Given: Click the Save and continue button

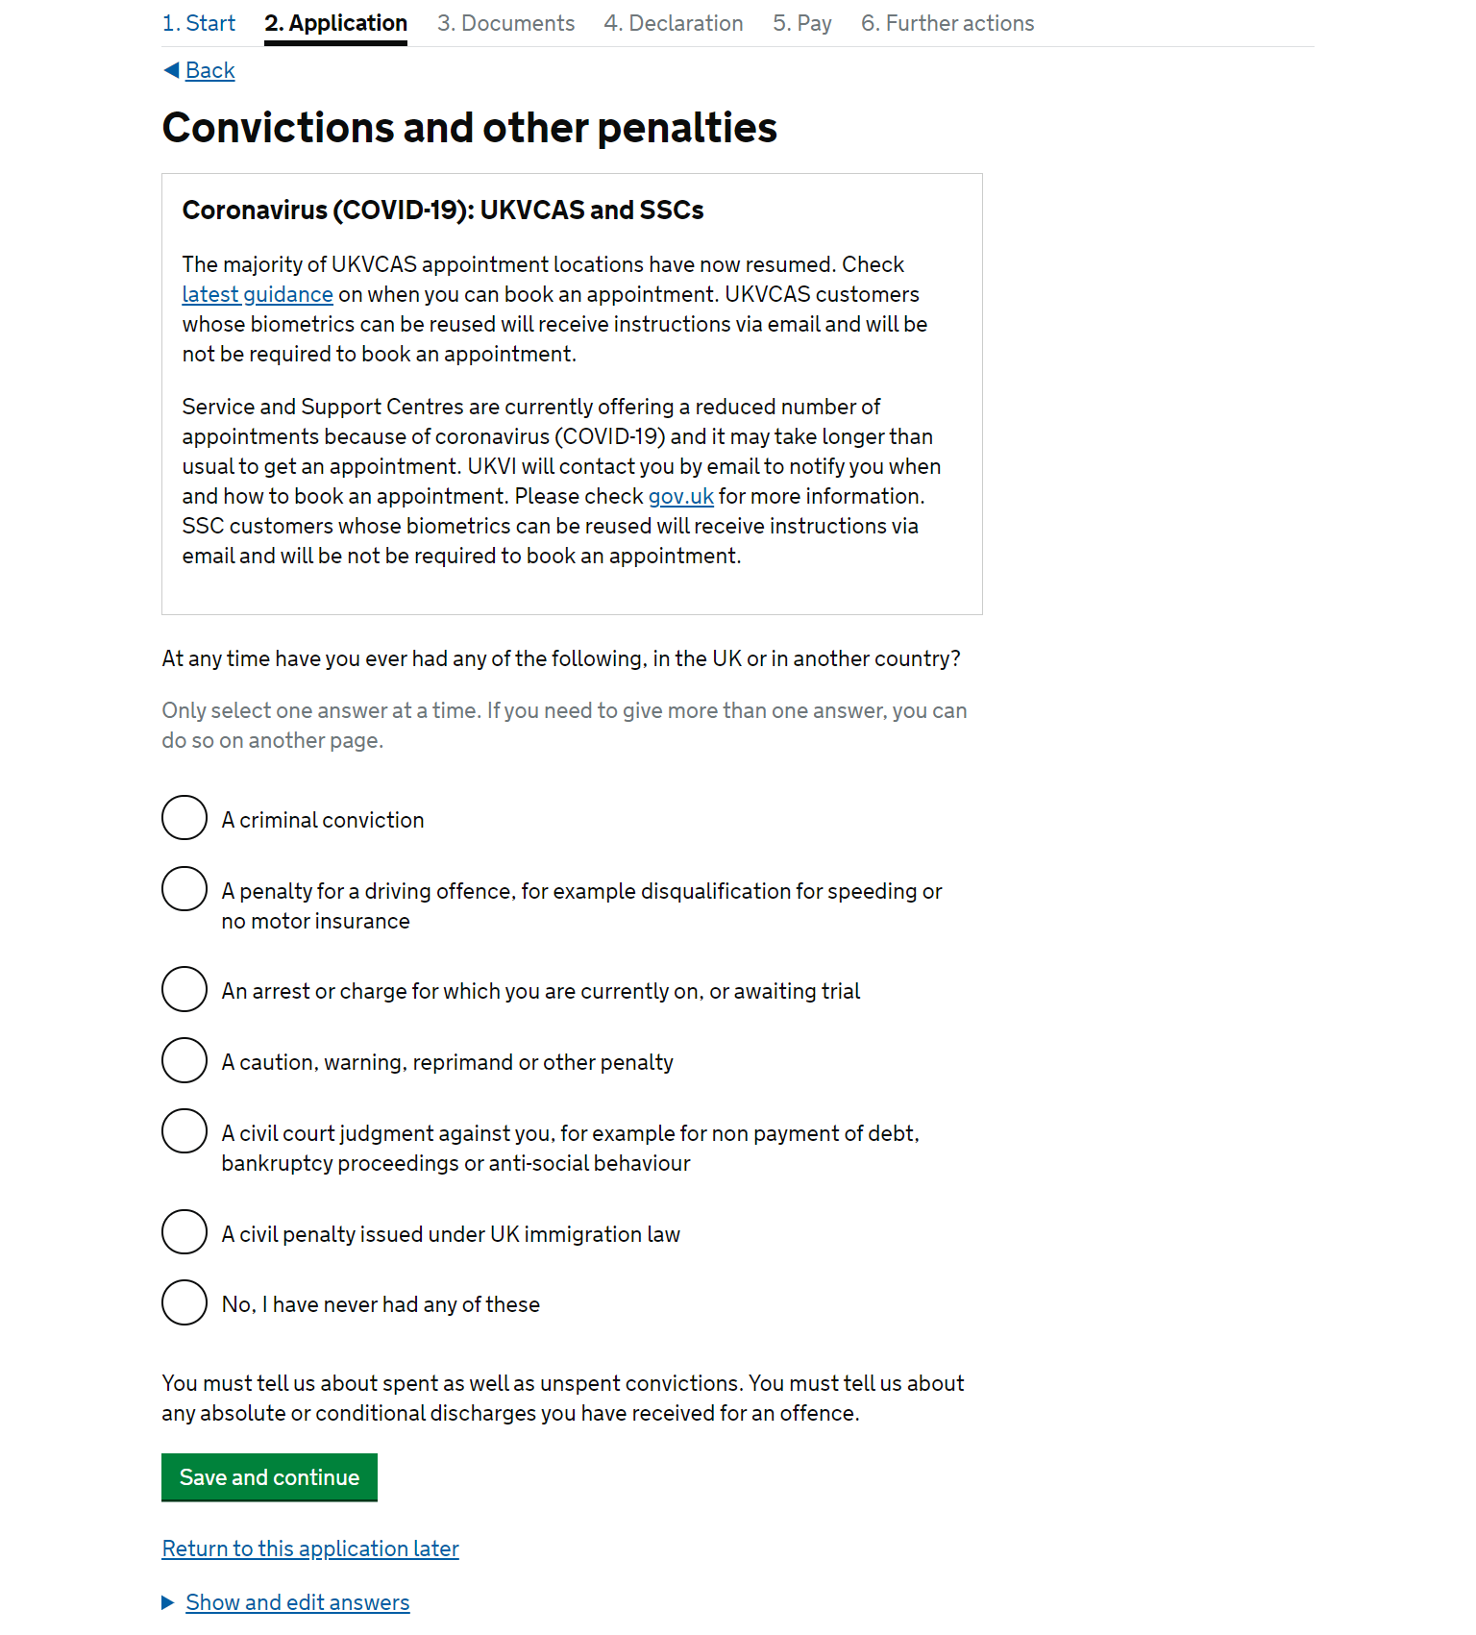Looking at the screenshot, I should pyautogui.click(x=269, y=1477).
